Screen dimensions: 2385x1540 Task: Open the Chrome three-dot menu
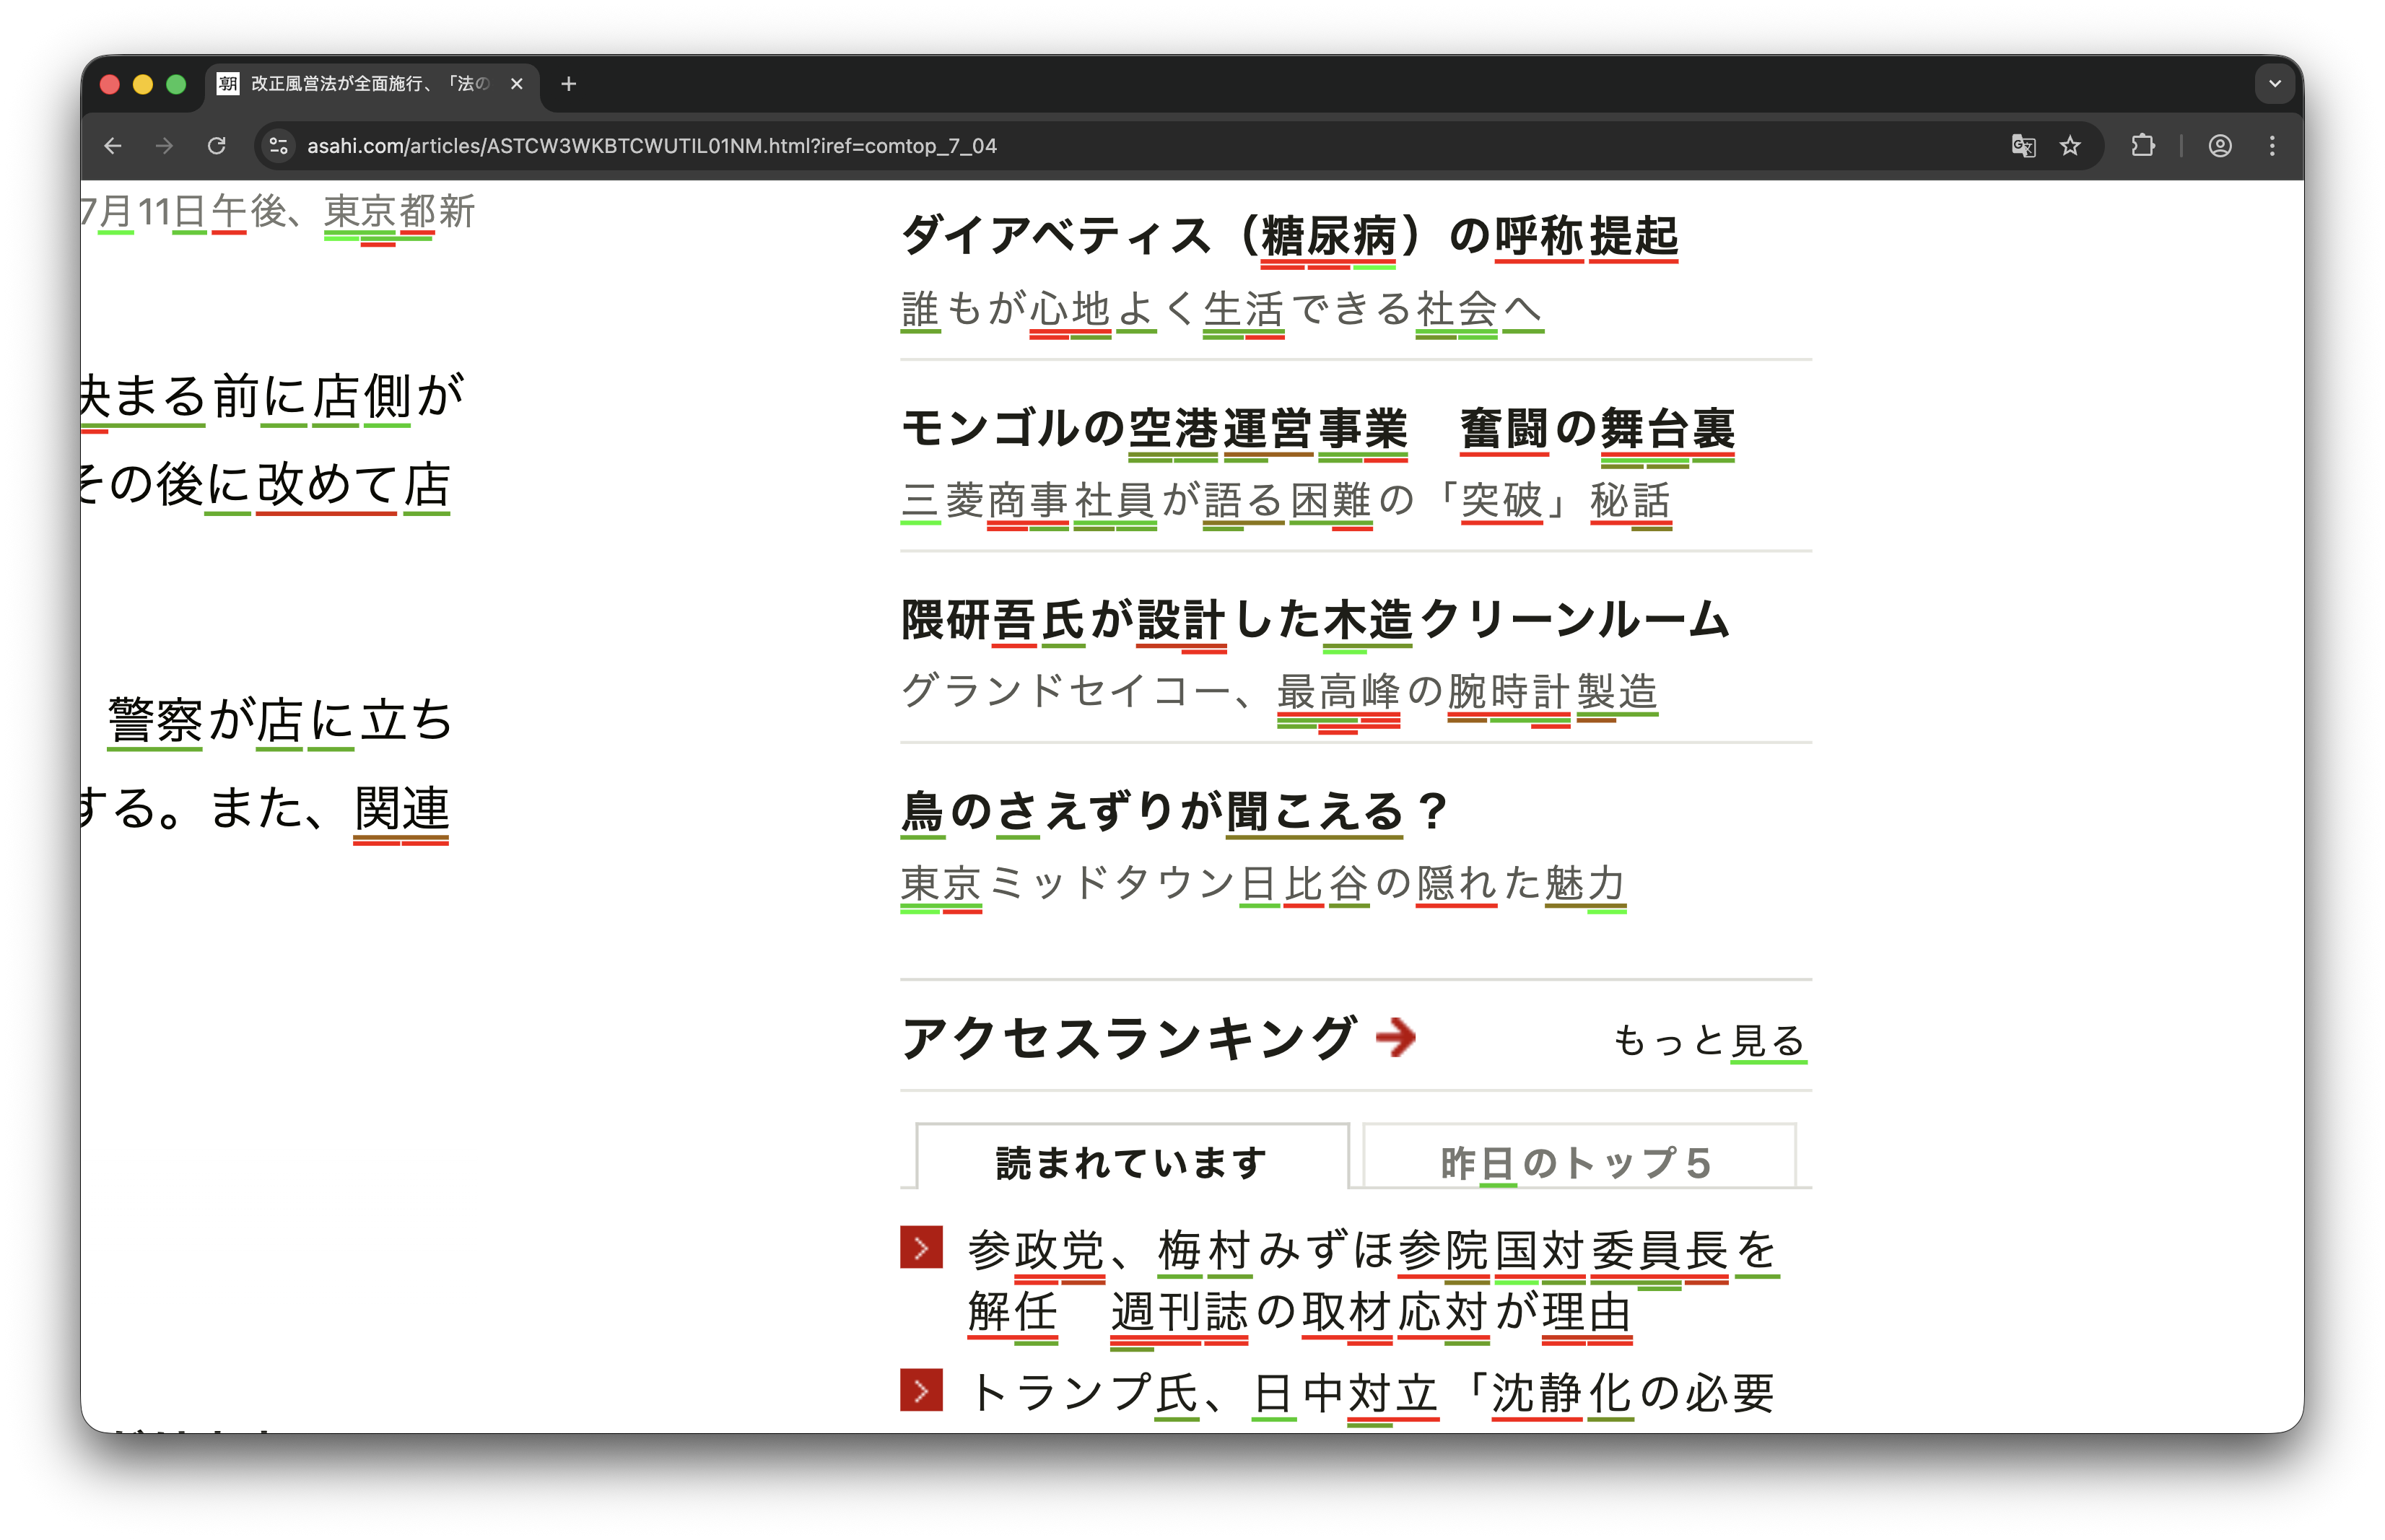pyautogui.click(x=2272, y=146)
